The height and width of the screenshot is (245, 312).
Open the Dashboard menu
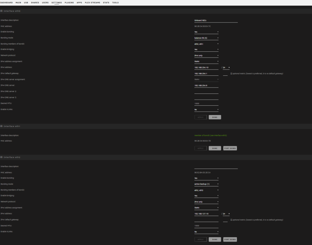tap(6, 2)
